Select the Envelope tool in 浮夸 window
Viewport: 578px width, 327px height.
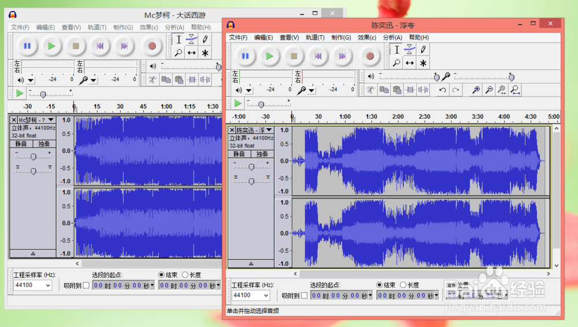[x=410, y=50]
